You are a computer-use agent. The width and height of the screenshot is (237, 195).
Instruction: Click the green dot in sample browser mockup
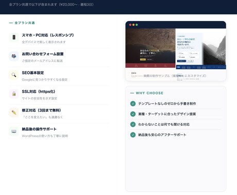point(137,25)
